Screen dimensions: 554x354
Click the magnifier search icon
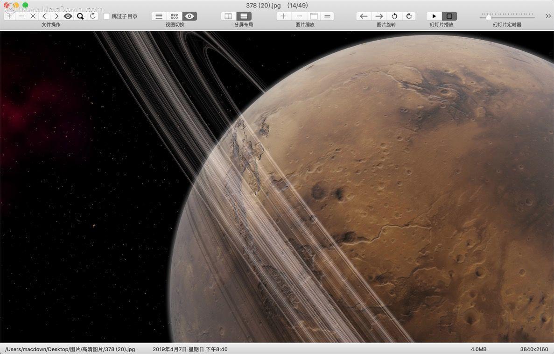(80, 16)
